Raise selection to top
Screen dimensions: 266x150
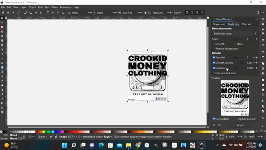48,12
